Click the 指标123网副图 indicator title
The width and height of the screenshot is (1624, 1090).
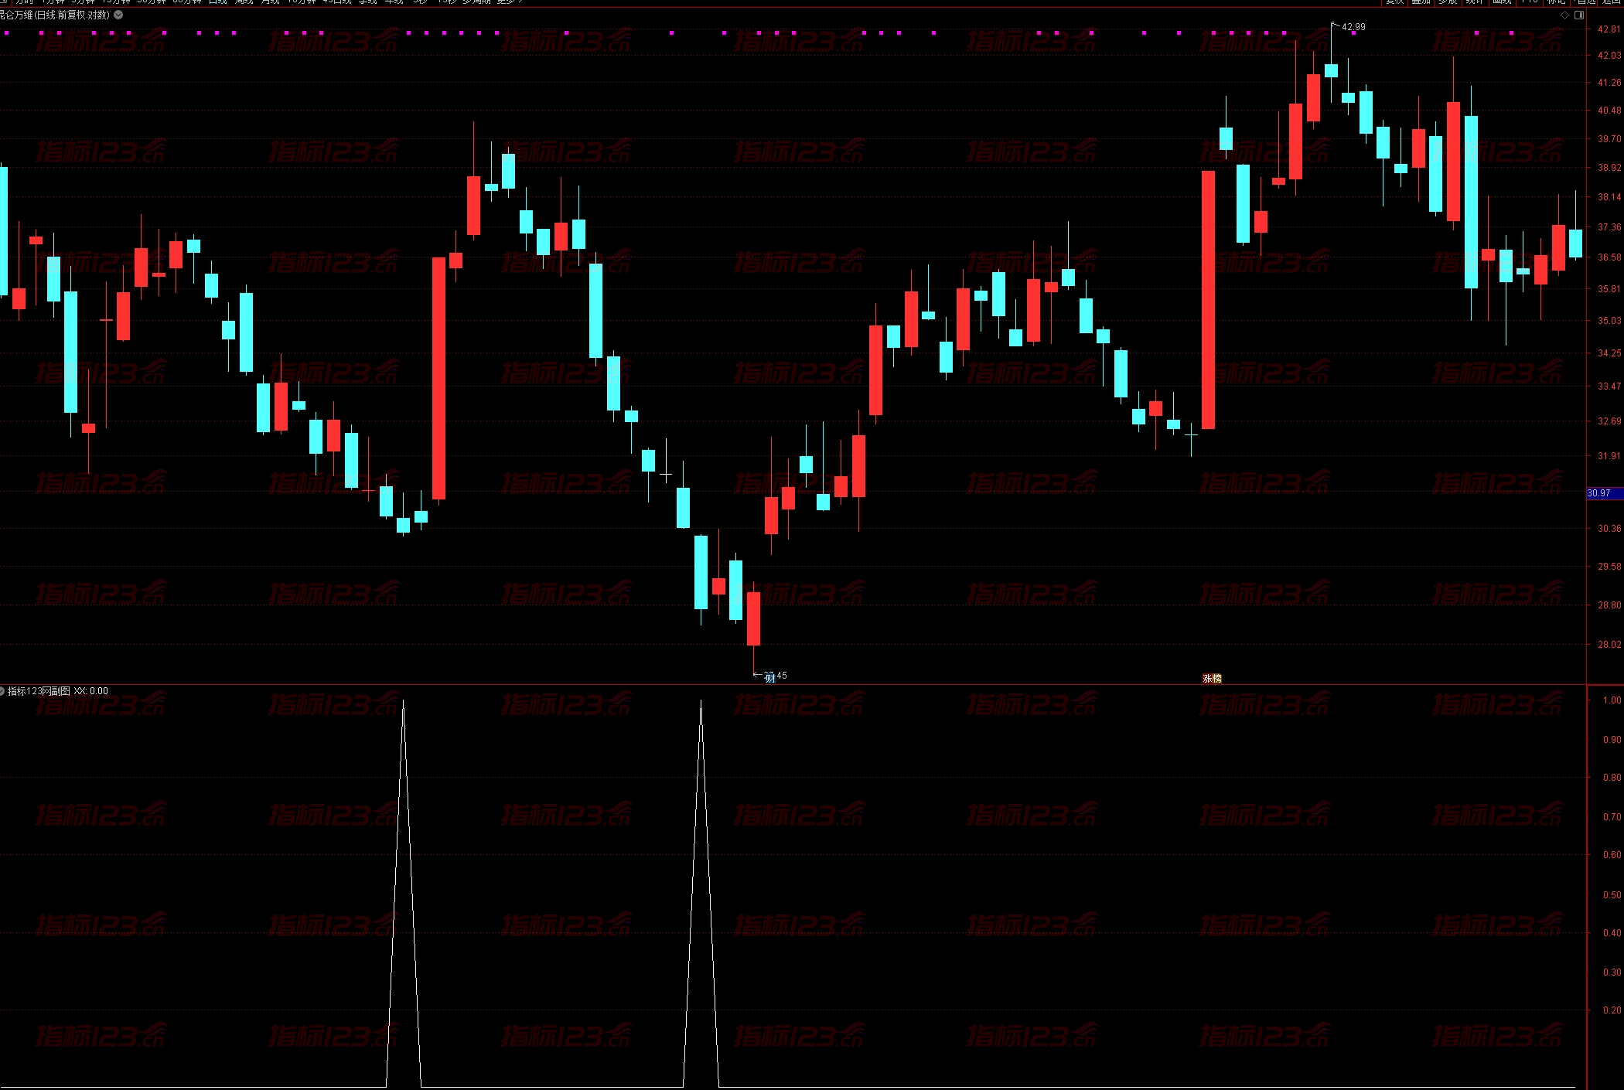pos(39,691)
